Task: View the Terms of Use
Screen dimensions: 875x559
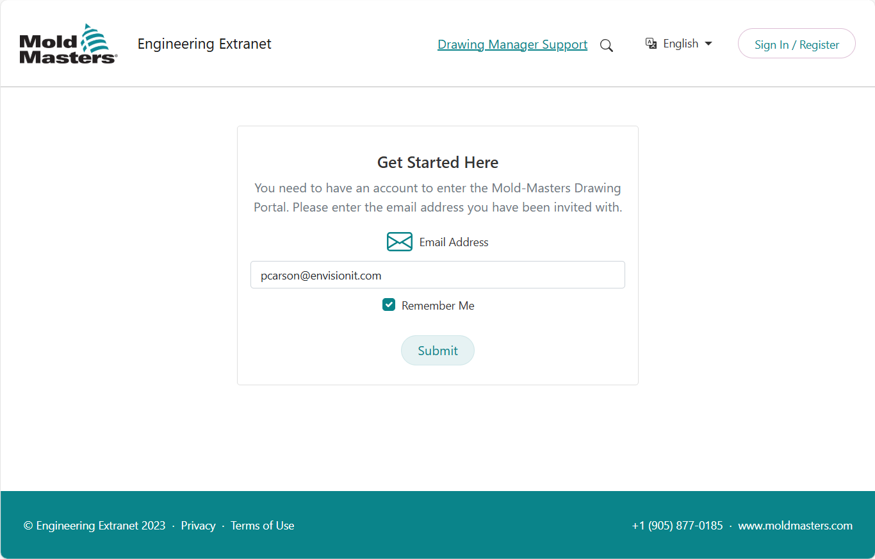Action: (x=262, y=525)
